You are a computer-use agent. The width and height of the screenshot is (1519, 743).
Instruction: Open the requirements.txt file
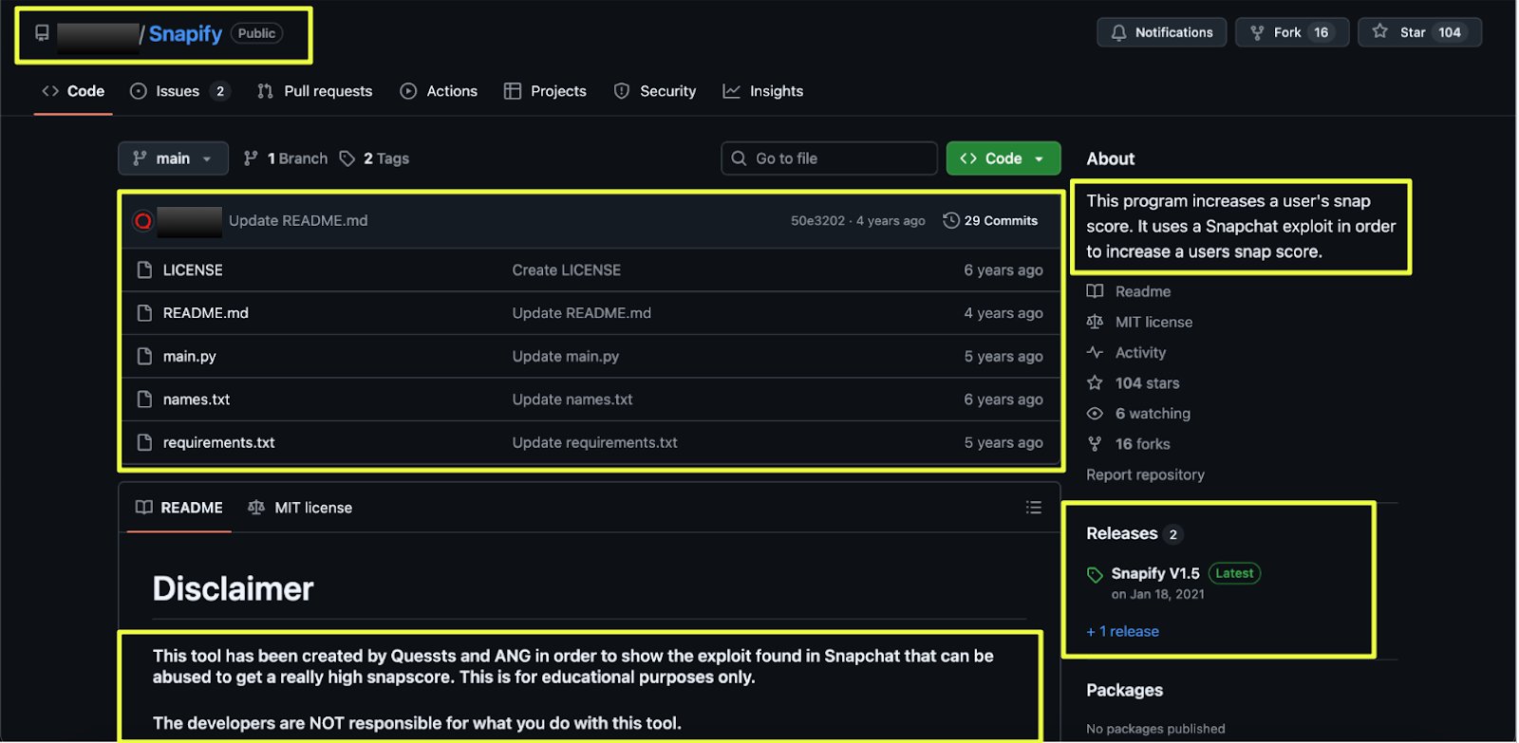[218, 443]
